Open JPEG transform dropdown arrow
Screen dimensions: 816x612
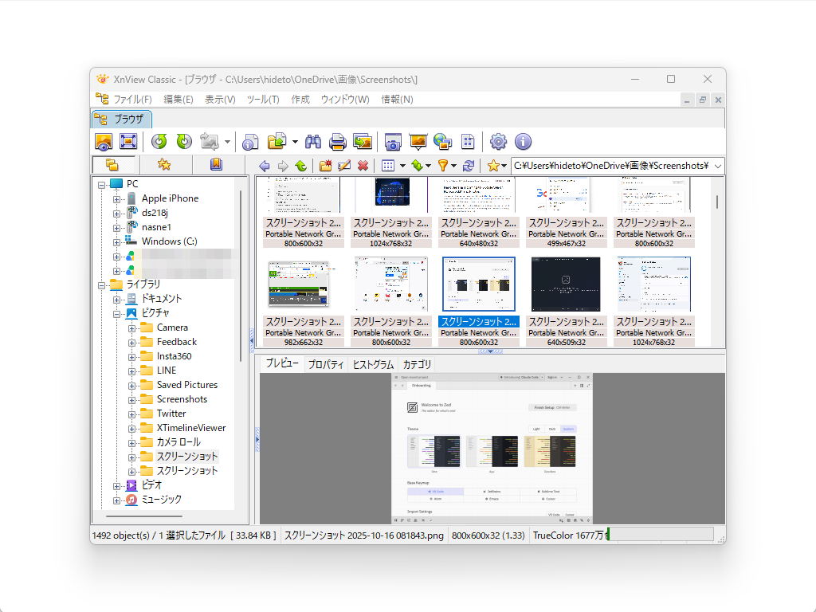tap(227, 142)
